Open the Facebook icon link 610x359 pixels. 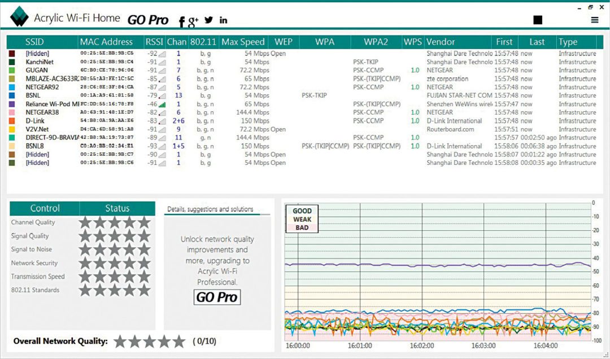pyautogui.click(x=182, y=21)
